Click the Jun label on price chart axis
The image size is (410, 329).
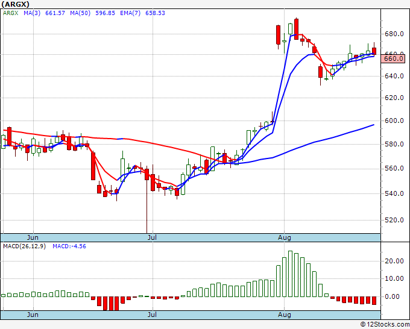(33, 238)
